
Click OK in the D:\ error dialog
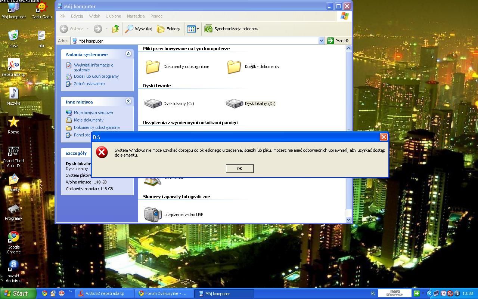pyautogui.click(x=239, y=169)
